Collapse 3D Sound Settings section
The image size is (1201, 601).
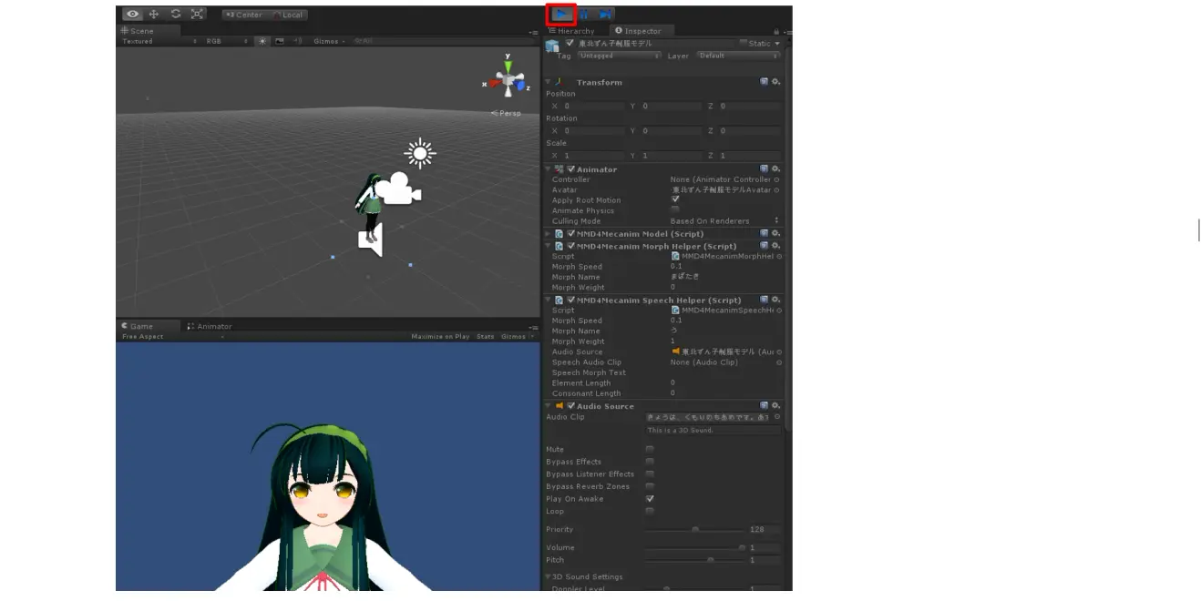pyautogui.click(x=549, y=577)
